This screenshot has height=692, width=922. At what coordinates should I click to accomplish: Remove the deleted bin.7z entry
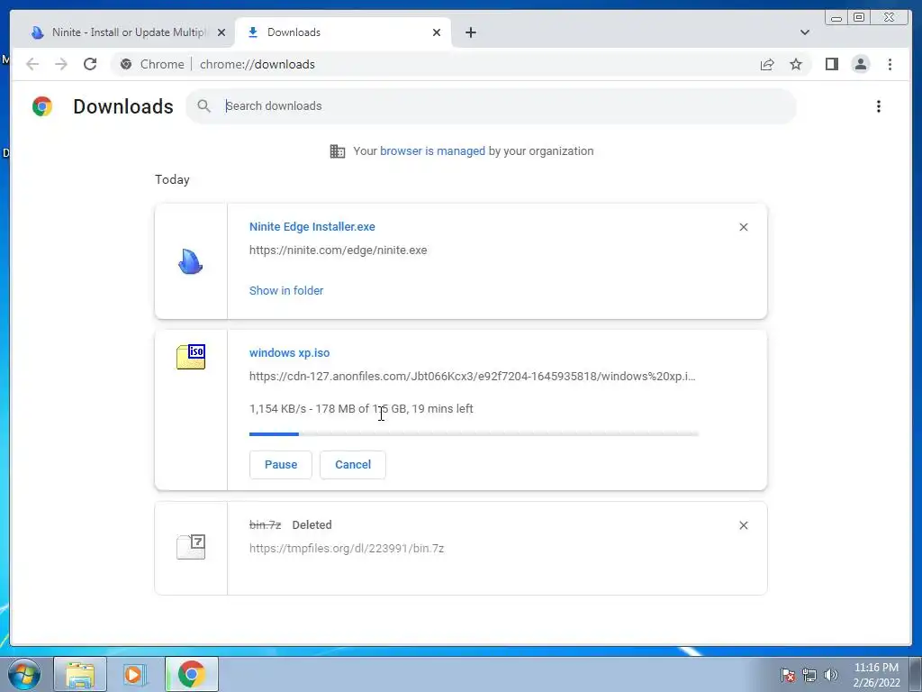pos(743,525)
